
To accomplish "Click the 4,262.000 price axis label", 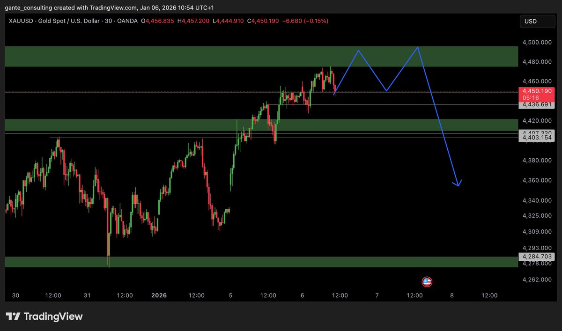I will 537,280.
